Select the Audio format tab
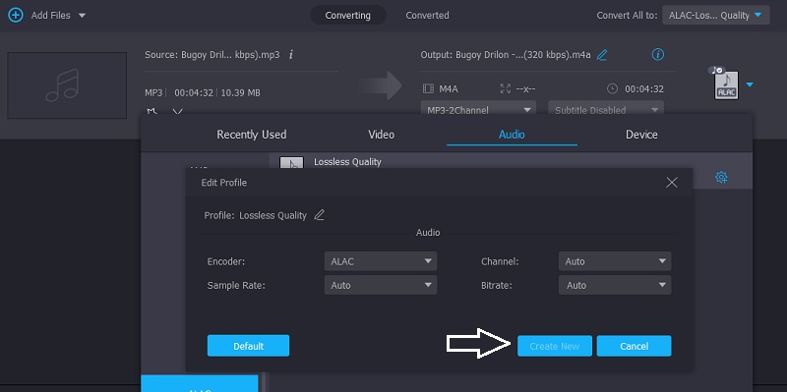Image resolution: width=787 pixels, height=392 pixels. tap(512, 135)
